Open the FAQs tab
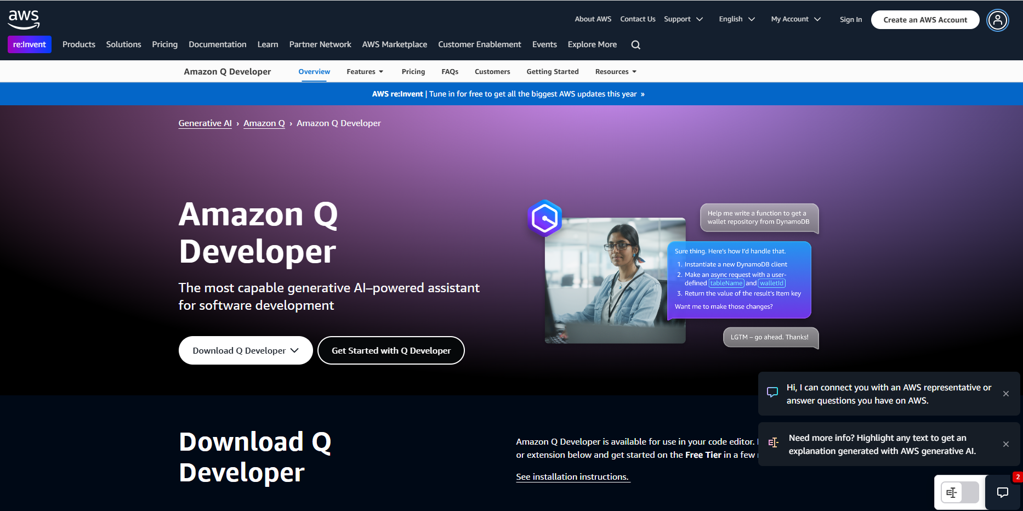The image size is (1023, 511). [x=450, y=72]
